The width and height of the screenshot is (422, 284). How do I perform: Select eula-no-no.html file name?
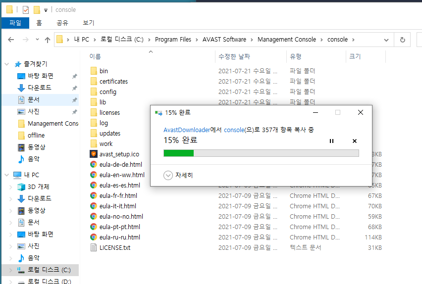pos(121,217)
